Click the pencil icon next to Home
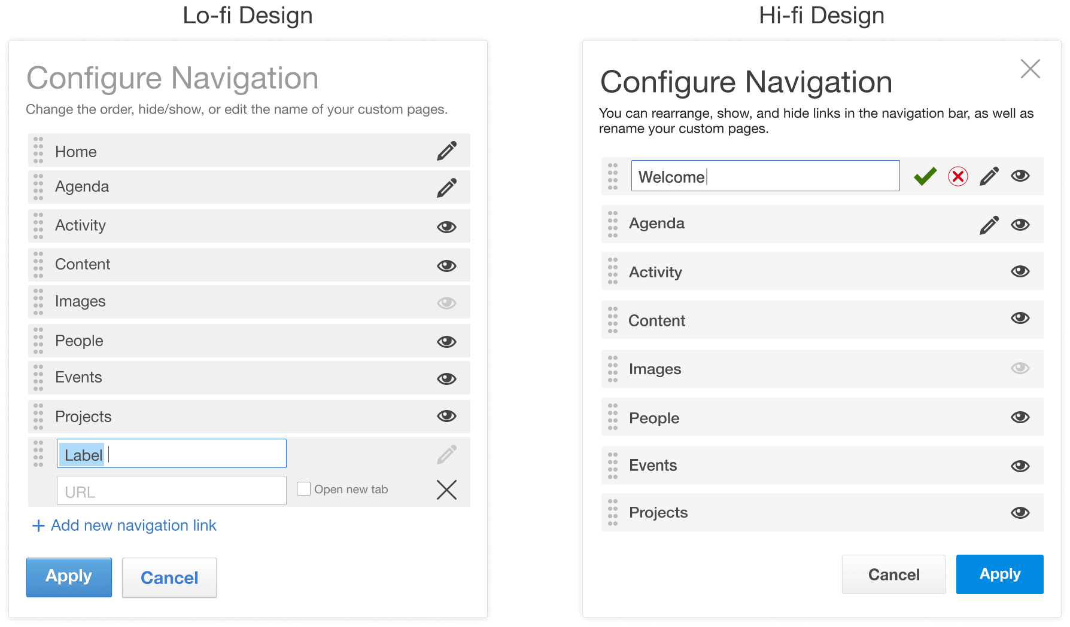1070x627 pixels. click(446, 151)
